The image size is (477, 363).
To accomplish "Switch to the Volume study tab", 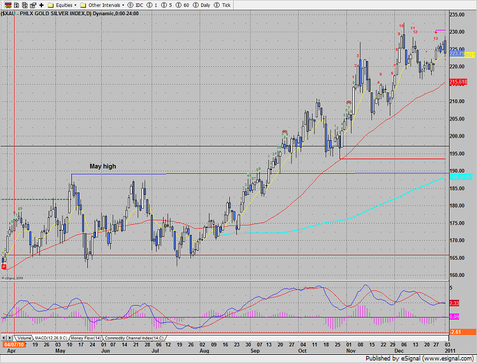I will pos(24,337).
